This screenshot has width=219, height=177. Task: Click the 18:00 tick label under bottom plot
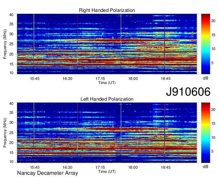pos(133,167)
